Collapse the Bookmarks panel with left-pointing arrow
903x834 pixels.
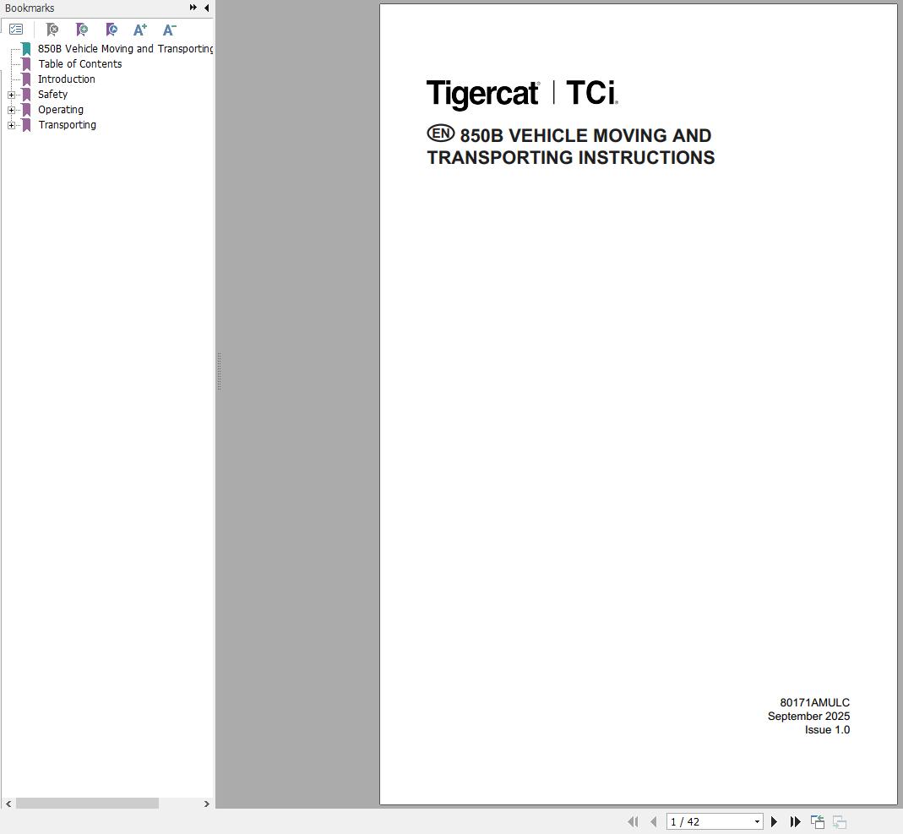(206, 8)
